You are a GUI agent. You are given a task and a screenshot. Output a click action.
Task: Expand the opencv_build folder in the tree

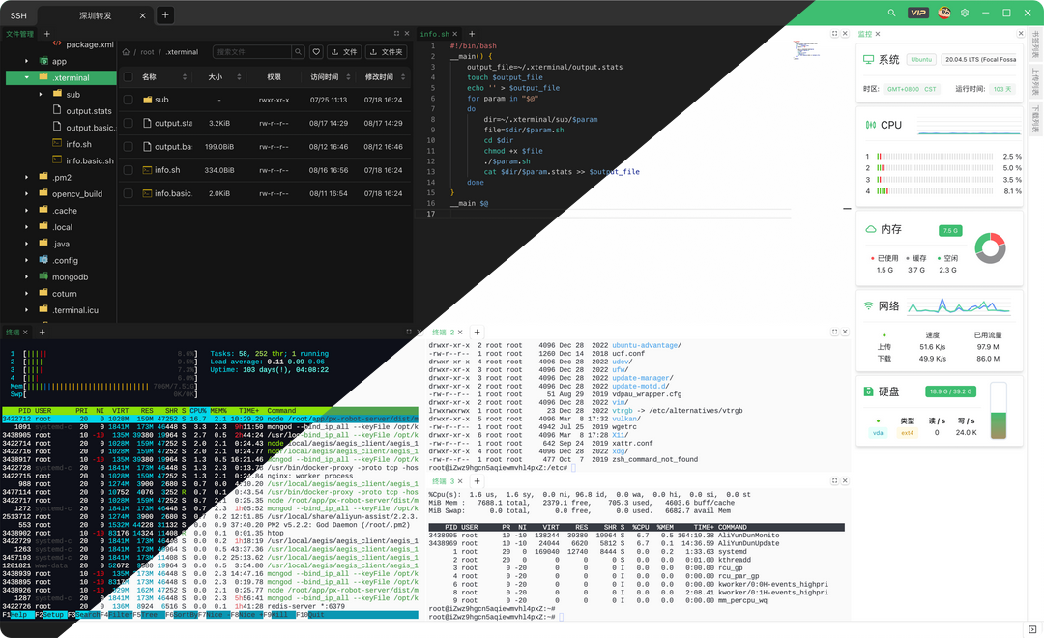click(27, 193)
